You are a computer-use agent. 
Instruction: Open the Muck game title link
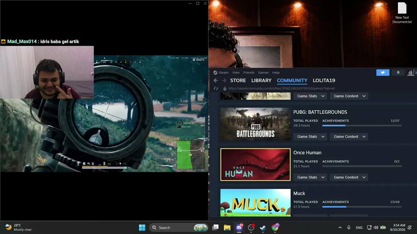299,193
